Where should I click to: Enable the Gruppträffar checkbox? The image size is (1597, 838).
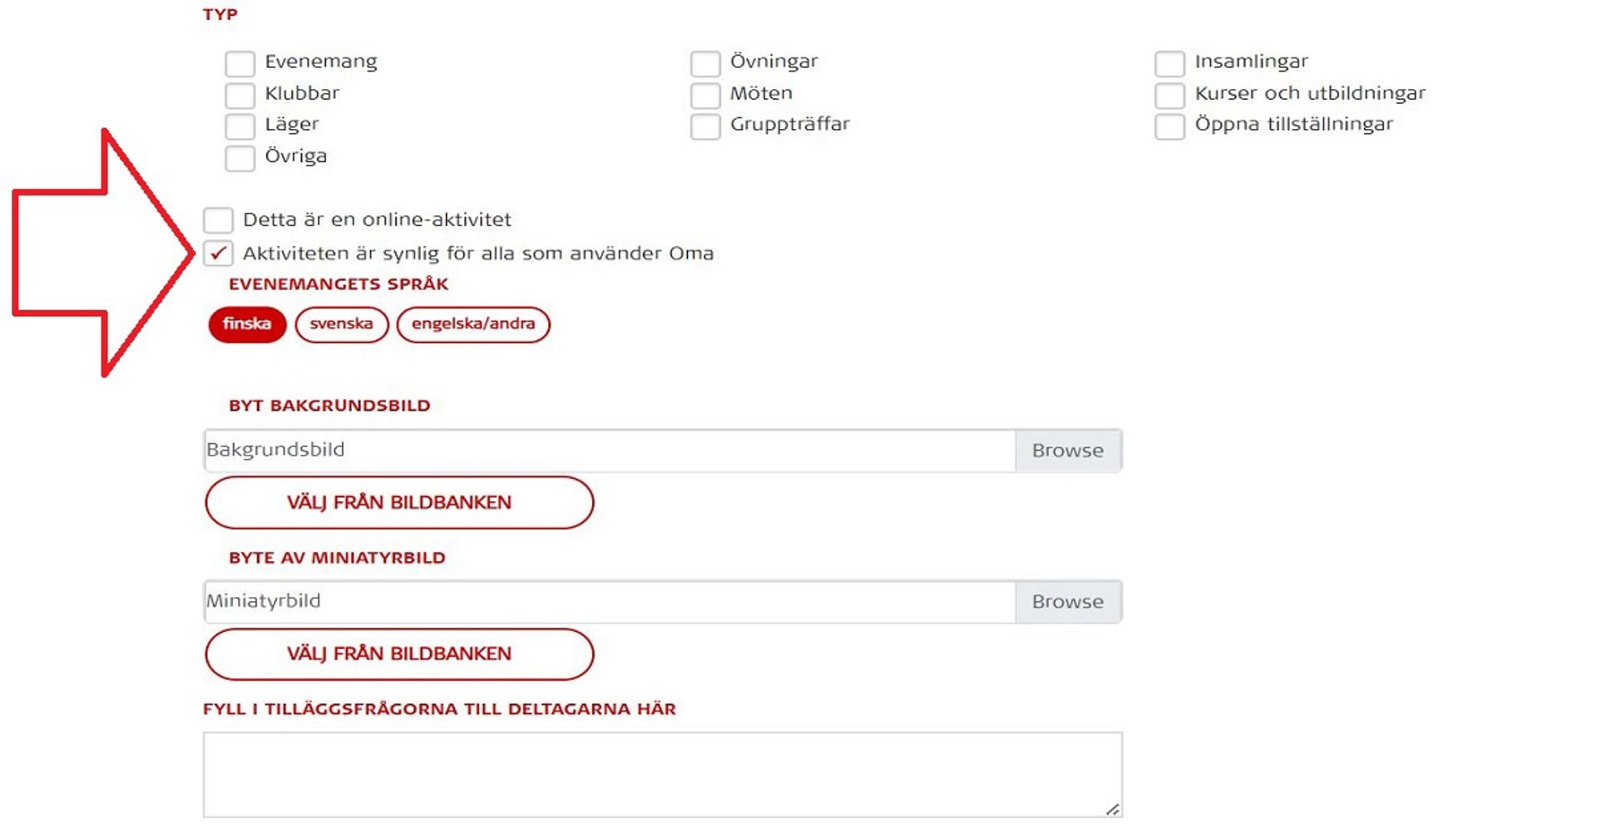pos(705,126)
